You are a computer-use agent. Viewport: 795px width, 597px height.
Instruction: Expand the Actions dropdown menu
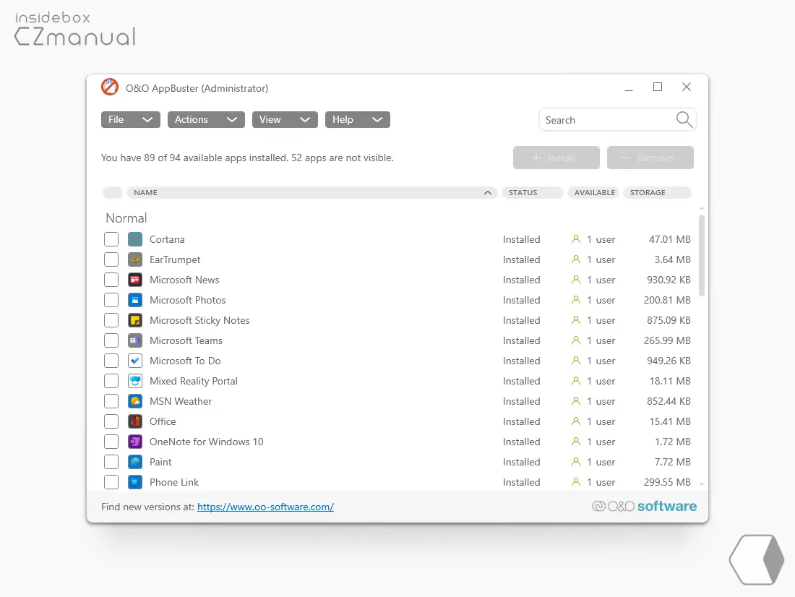coord(207,120)
